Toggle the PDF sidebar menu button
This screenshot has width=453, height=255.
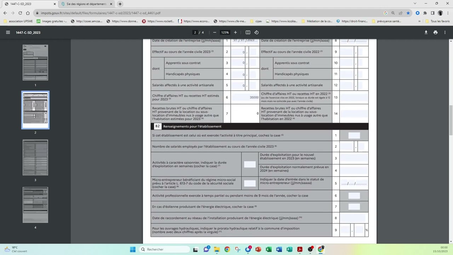click(8, 32)
